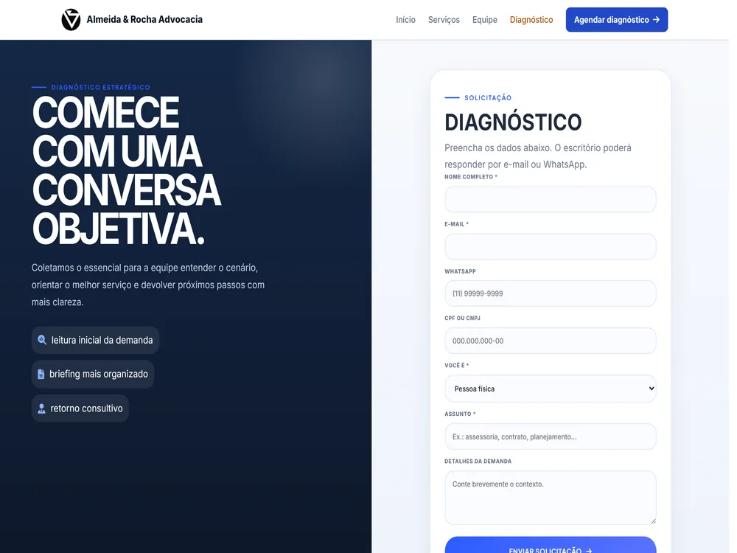Image resolution: width=737 pixels, height=553 pixels.
Task: Click the document icon beside briefing mais organizado
Action: click(x=41, y=375)
